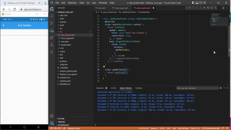
Task: Open the Manage gear icon
Action: tap(52, 123)
